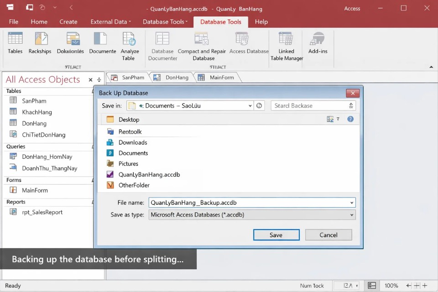This screenshot has height=292, width=438.
Task: Cancel the Back Up Database dialog
Action: tap(328, 235)
